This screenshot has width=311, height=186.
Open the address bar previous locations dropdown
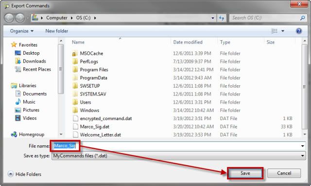(213, 18)
